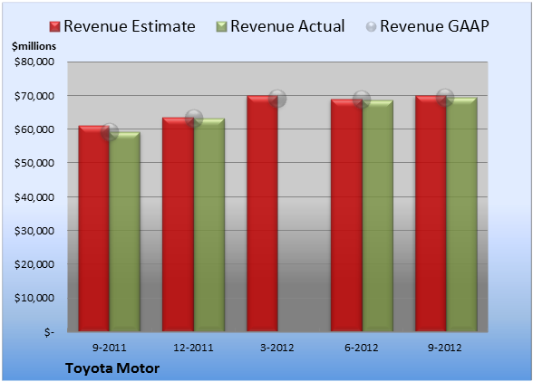
Task: Select the Revenue Estimate legend label
Action: [130, 26]
